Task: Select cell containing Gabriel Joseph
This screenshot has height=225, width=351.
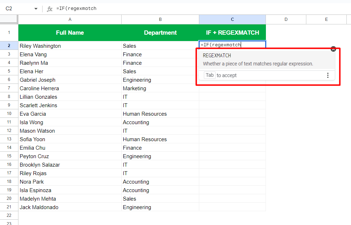Action: pos(70,80)
